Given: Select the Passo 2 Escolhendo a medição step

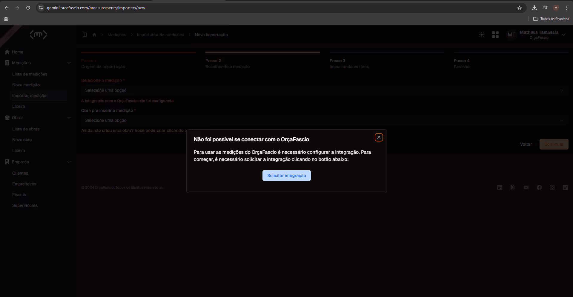Looking at the screenshot, I should (x=263, y=61).
